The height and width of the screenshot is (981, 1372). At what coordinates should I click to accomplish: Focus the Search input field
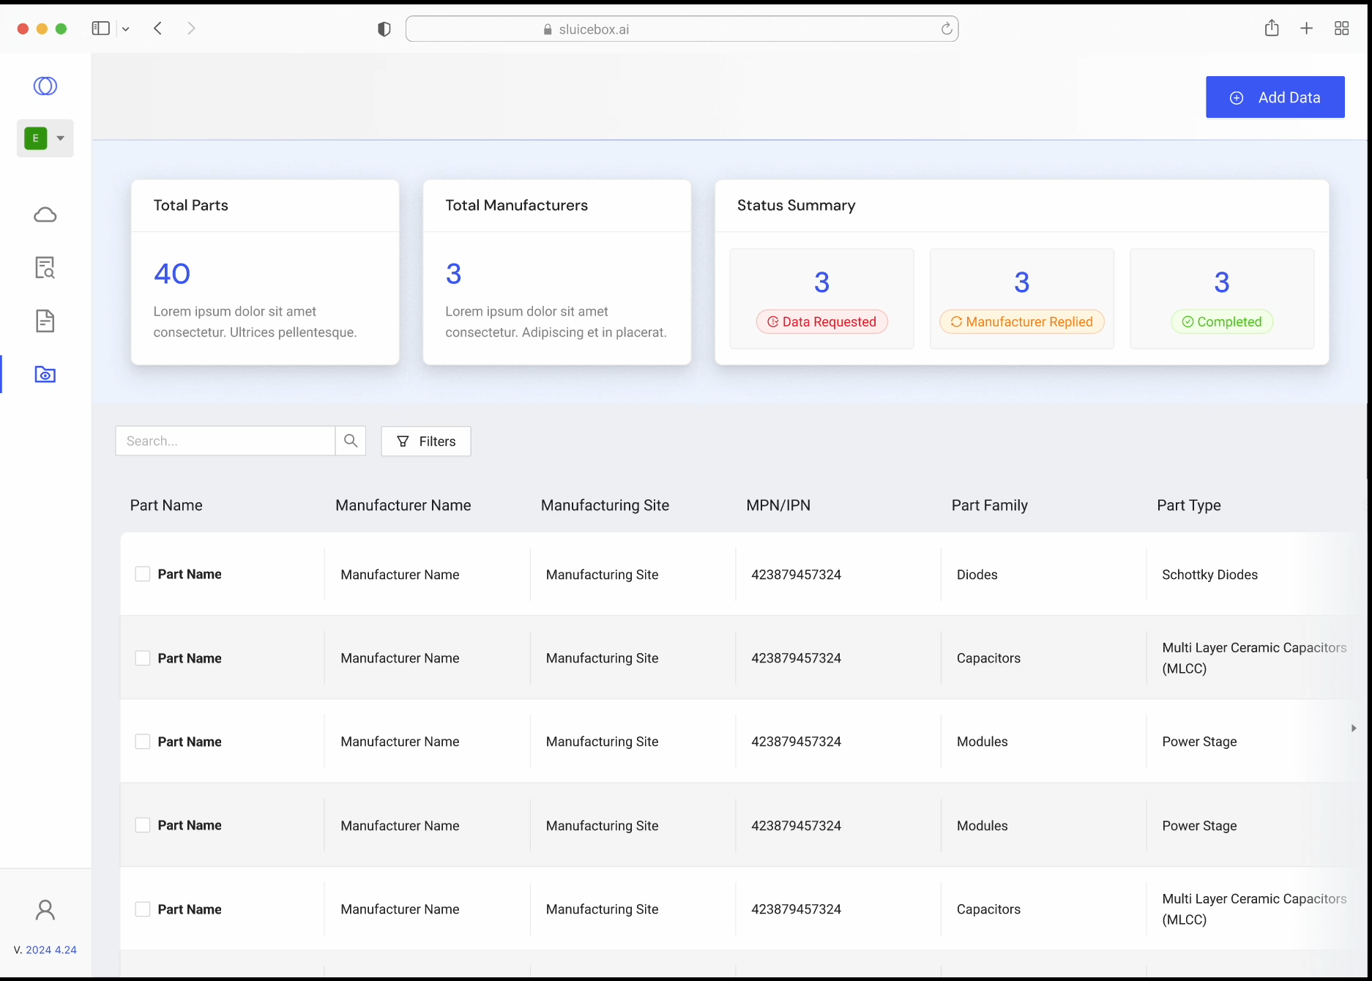[x=225, y=441]
